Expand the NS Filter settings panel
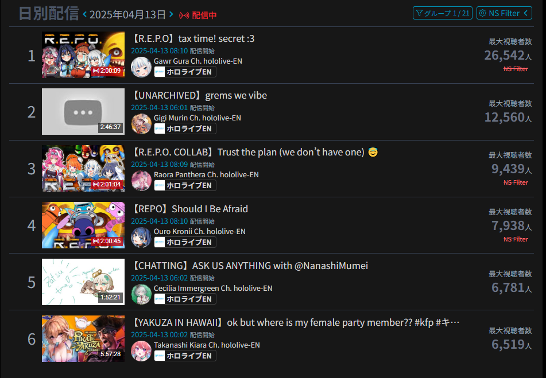The width and height of the screenshot is (546, 378). tap(504, 13)
